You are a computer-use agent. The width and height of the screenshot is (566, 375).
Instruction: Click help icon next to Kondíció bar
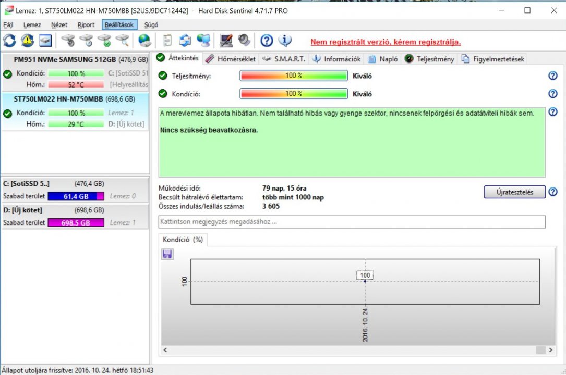(552, 94)
